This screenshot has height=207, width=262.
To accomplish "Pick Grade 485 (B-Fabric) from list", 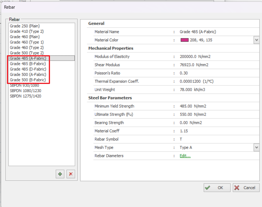I will coord(28,64).
